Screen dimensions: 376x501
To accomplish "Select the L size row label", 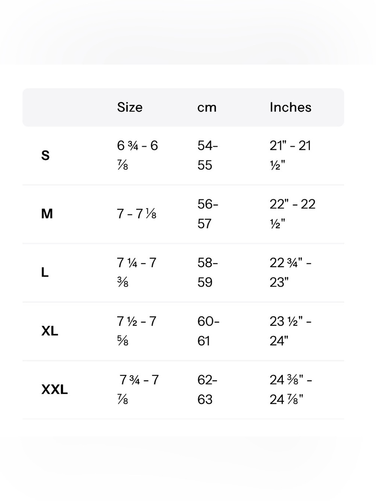I will (45, 272).
